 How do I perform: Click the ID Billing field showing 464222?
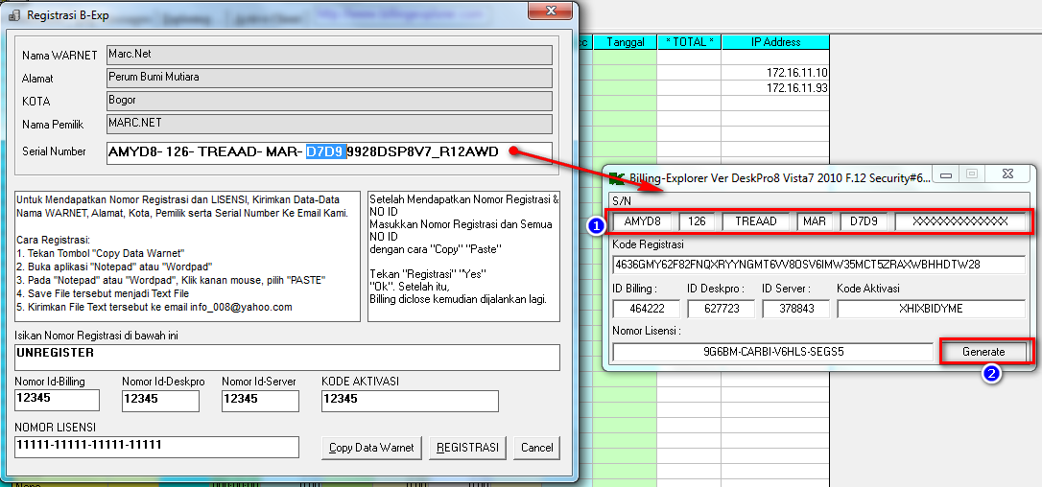tap(646, 309)
